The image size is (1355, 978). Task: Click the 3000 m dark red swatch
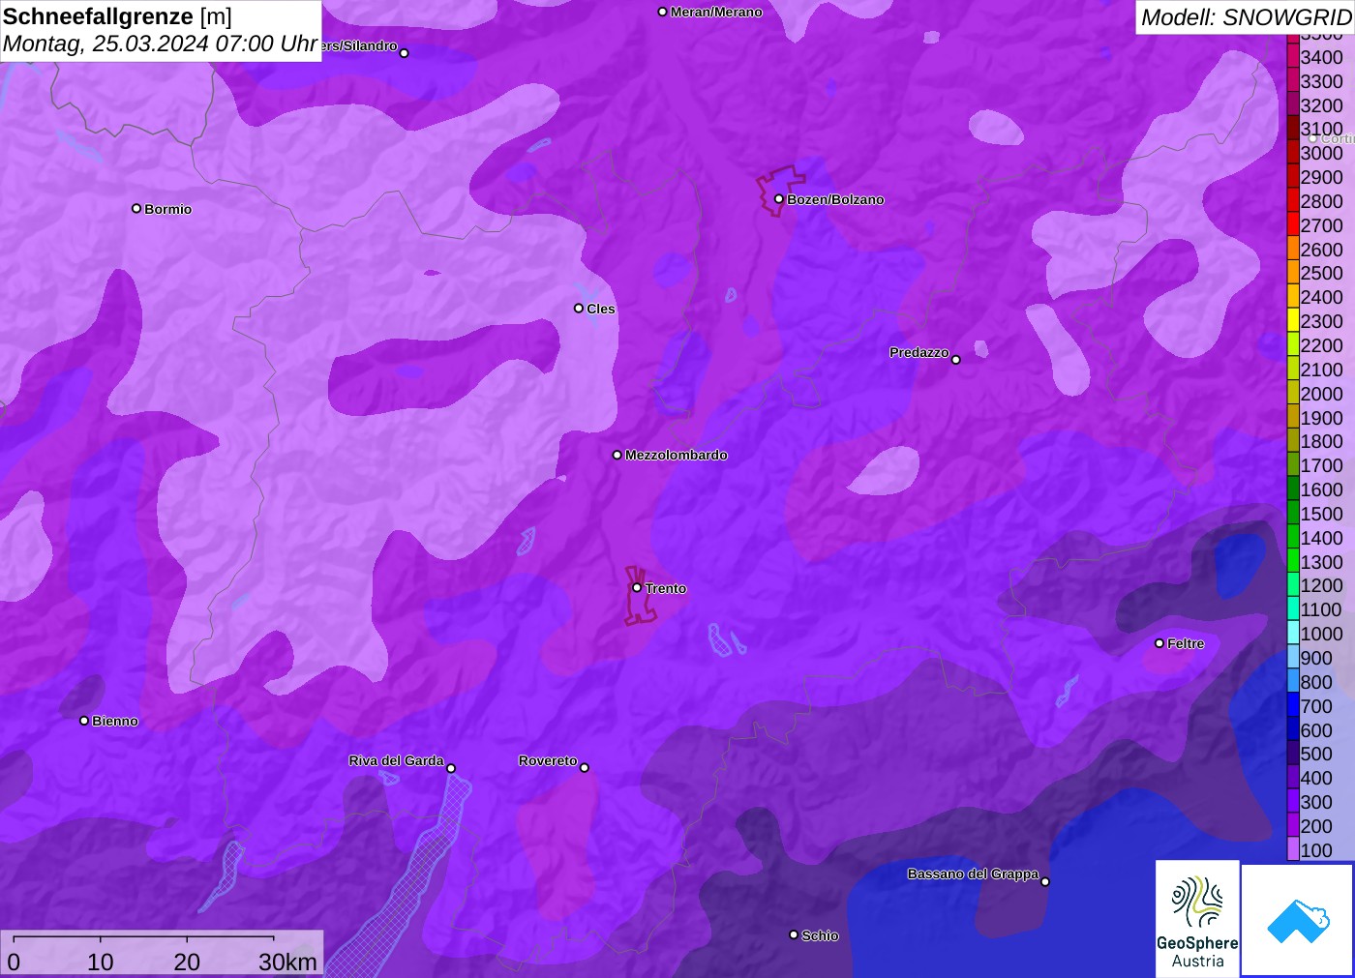pyautogui.click(x=1293, y=153)
